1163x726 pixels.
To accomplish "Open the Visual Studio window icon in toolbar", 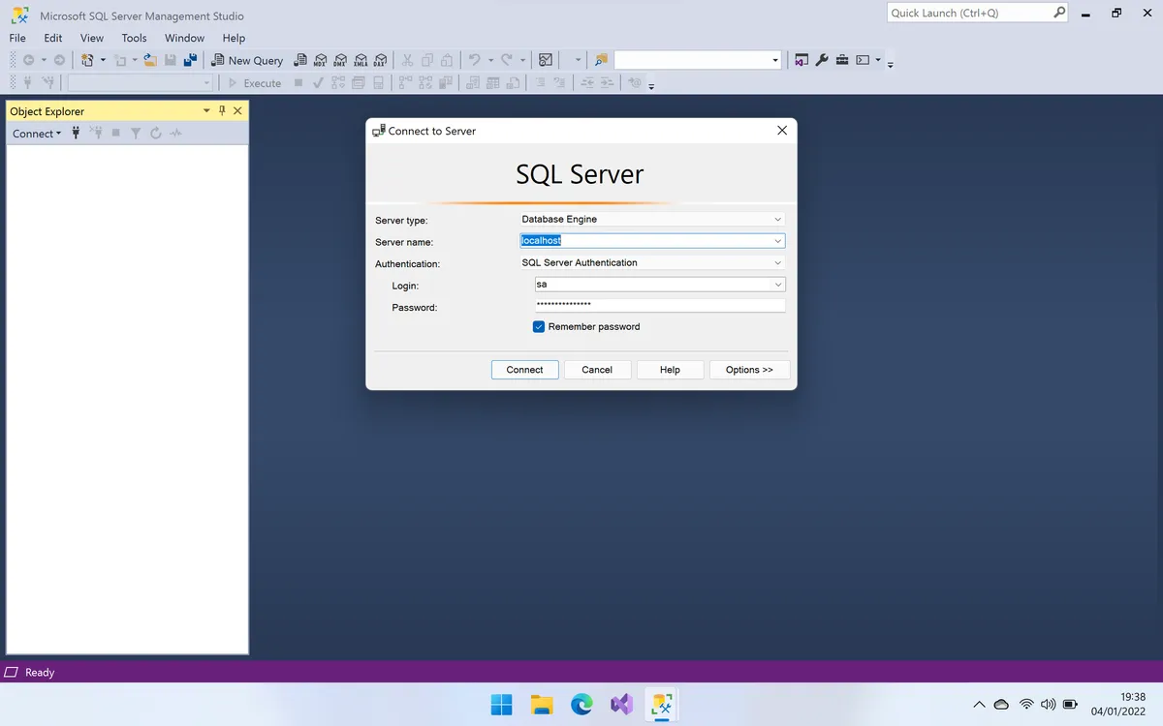I will pyautogui.click(x=802, y=60).
